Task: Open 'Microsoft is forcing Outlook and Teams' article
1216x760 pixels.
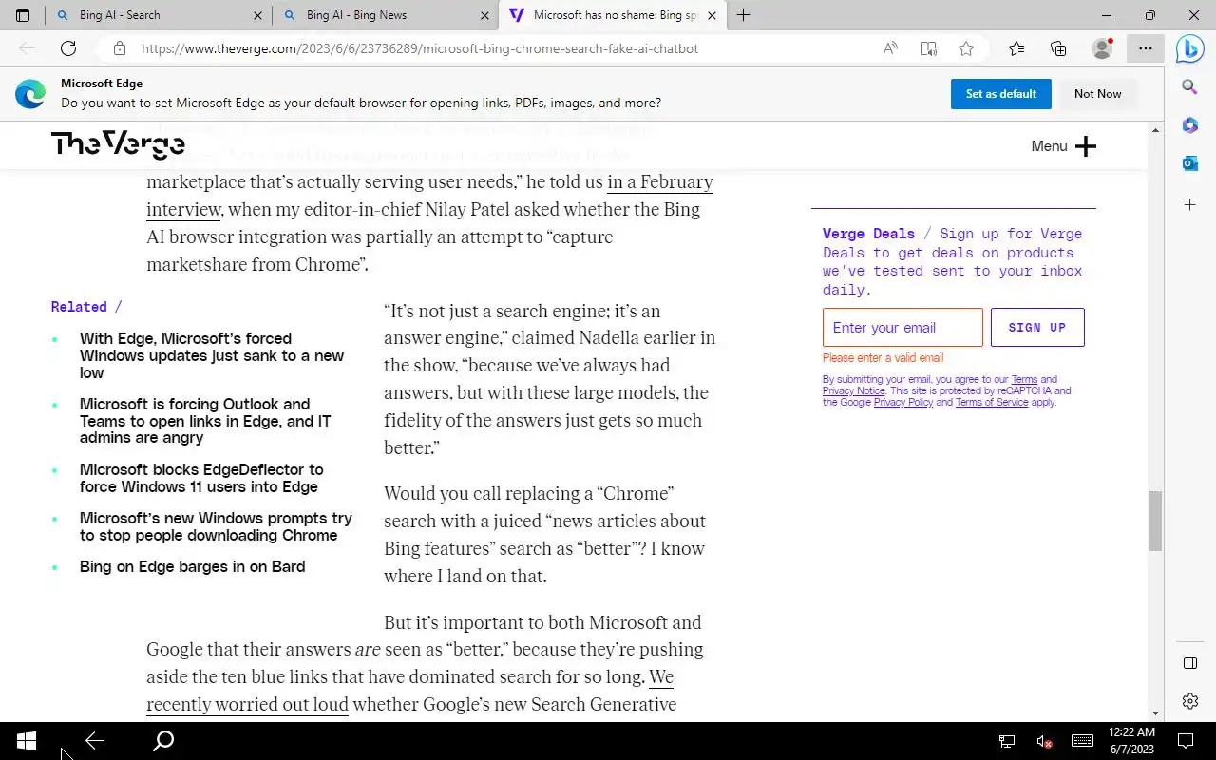Action: click(205, 421)
